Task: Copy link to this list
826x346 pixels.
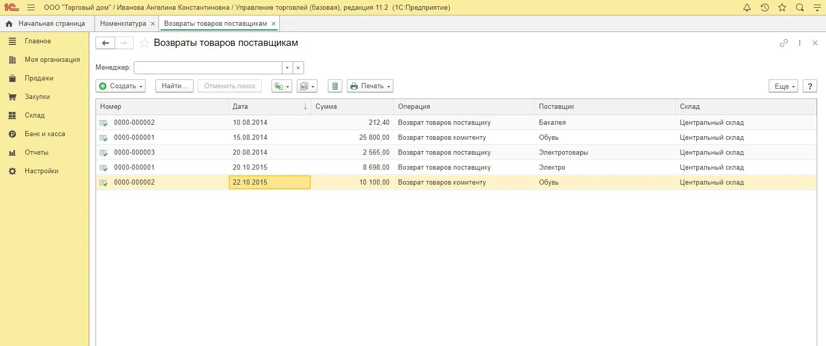Action: coord(784,43)
